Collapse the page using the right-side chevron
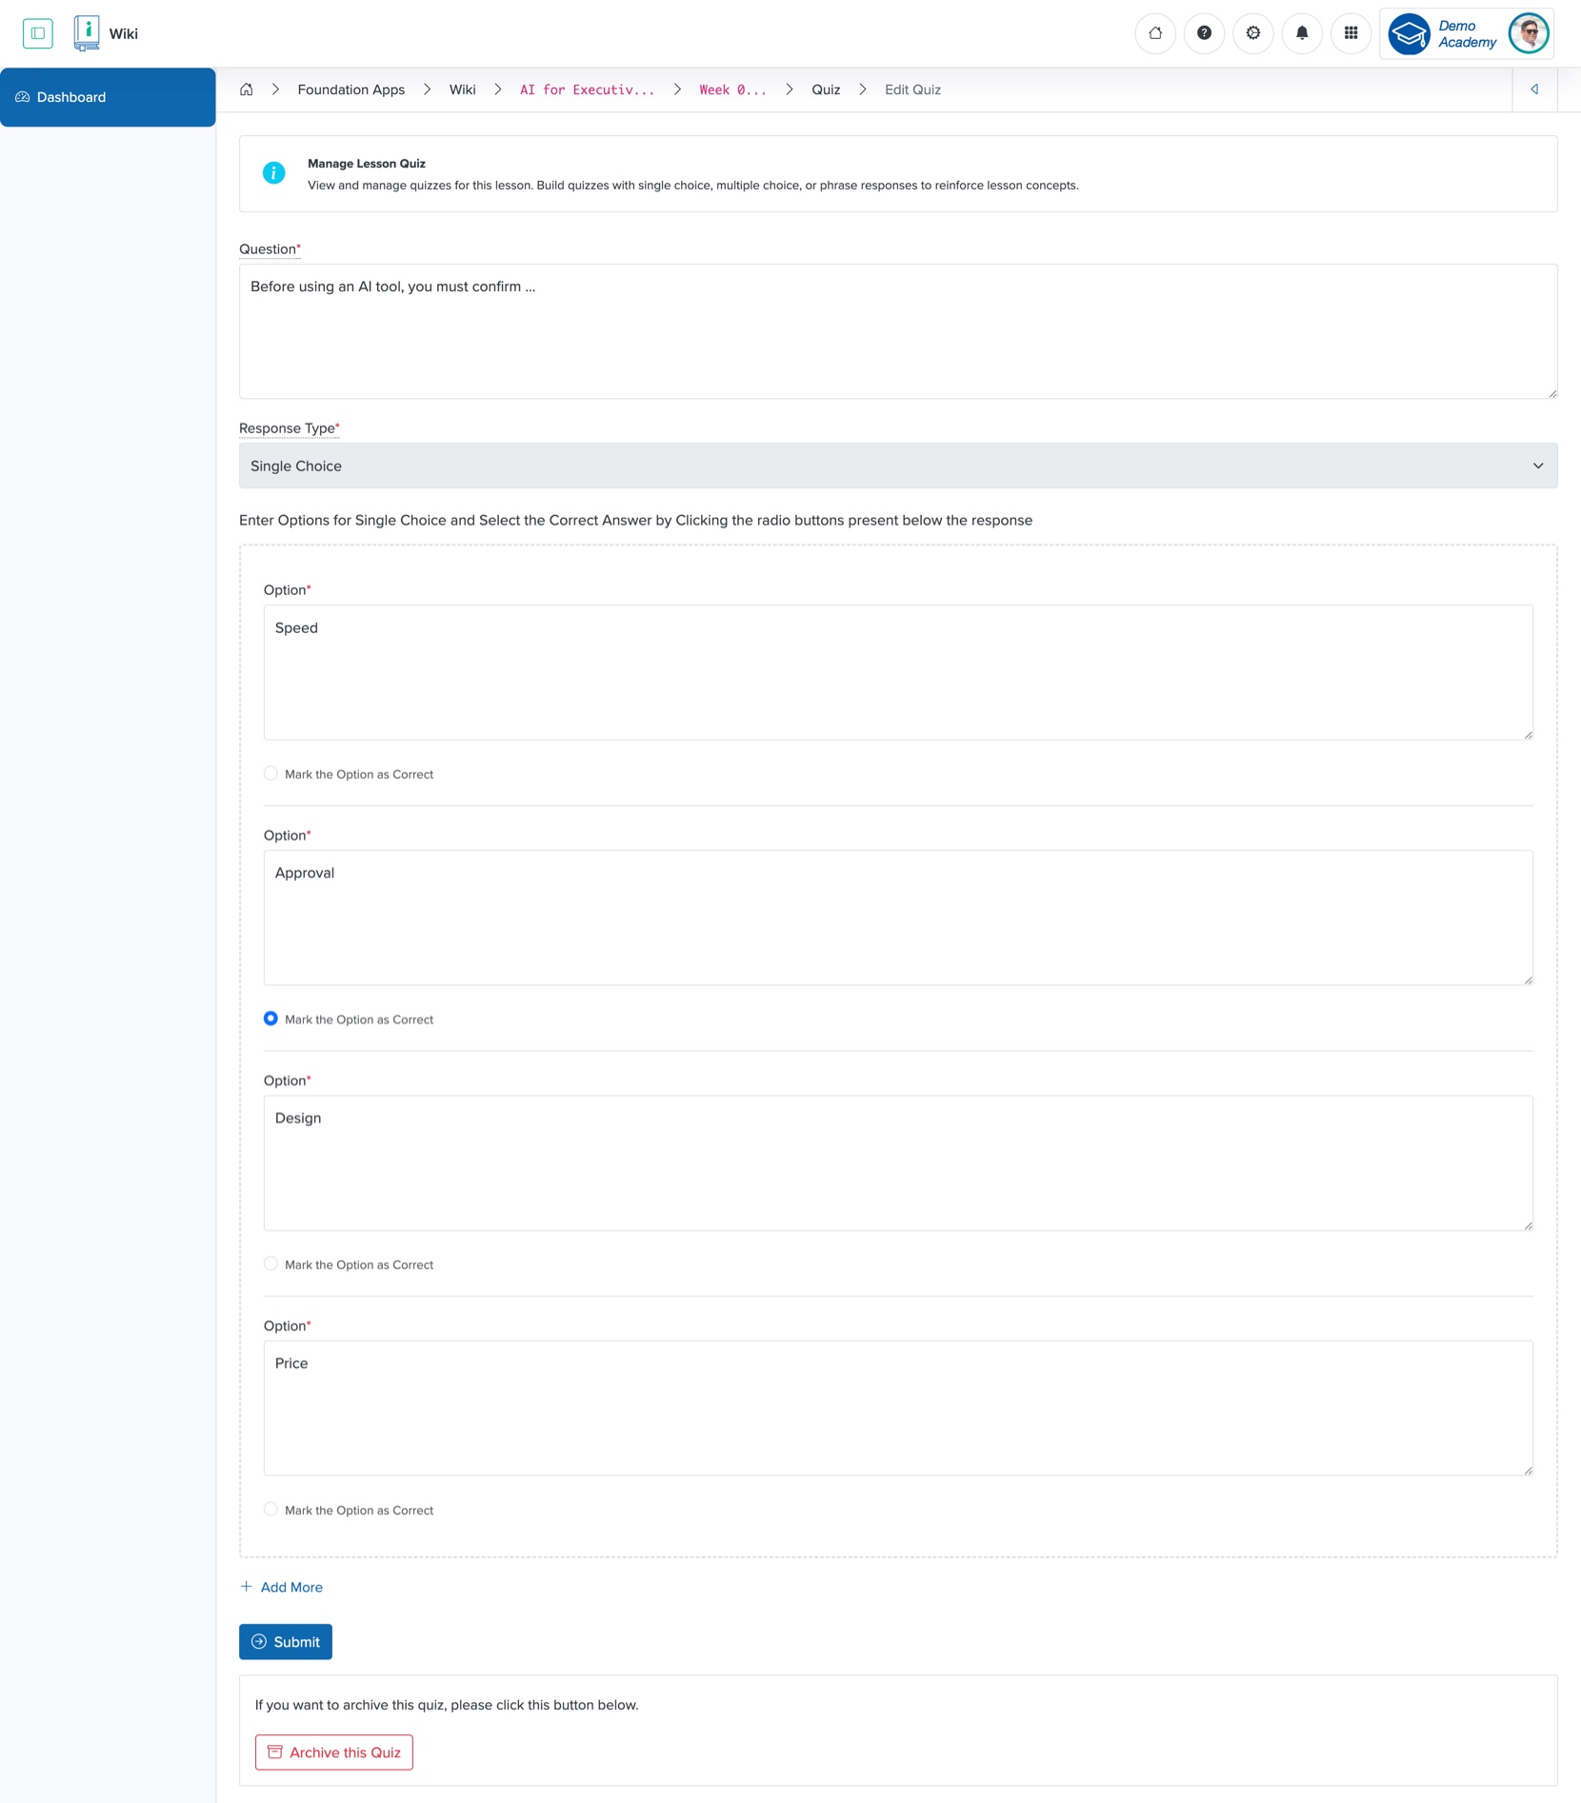Screen dimensions: 1581x1803 point(1534,89)
